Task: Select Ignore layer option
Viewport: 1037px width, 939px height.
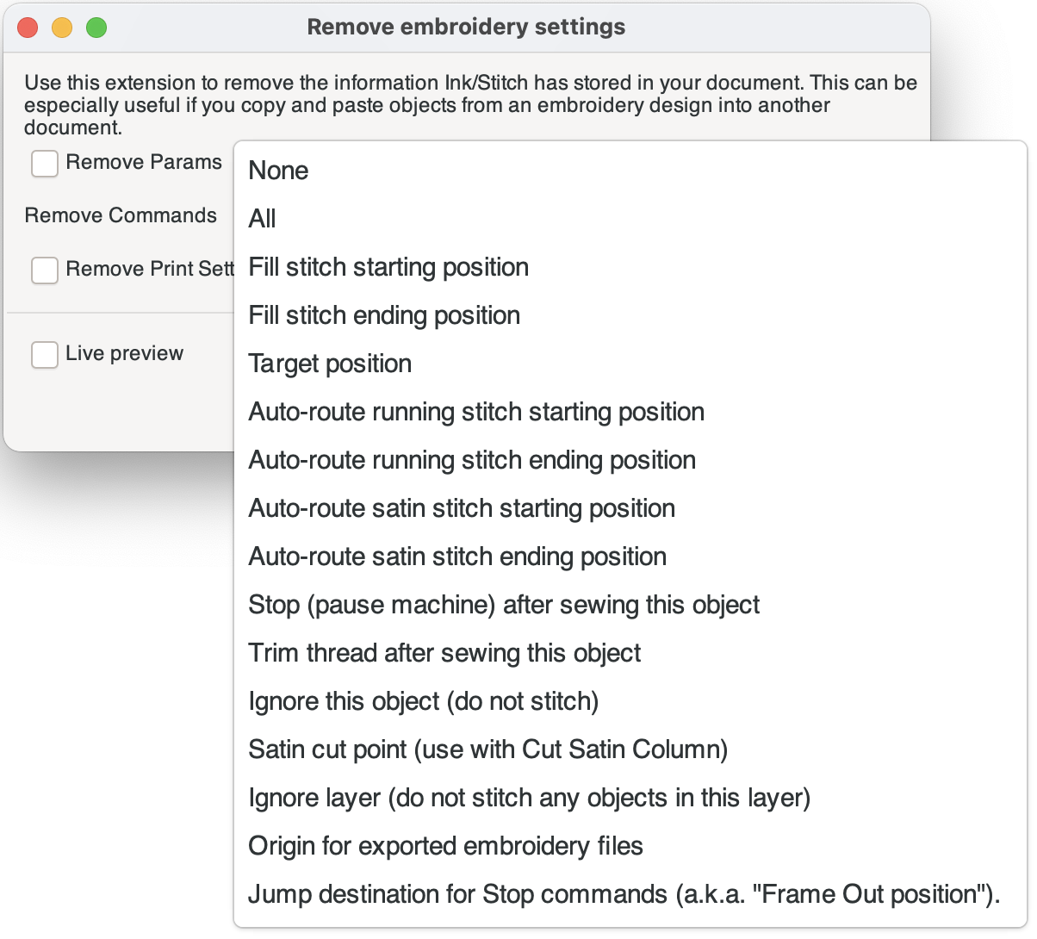Action: pyautogui.click(x=630, y=798)
